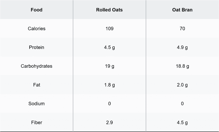Select the Carbohydrates row label
The image size is (219, 132).
[x=36, y=66]
